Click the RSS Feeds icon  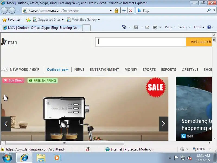(136, 27)
